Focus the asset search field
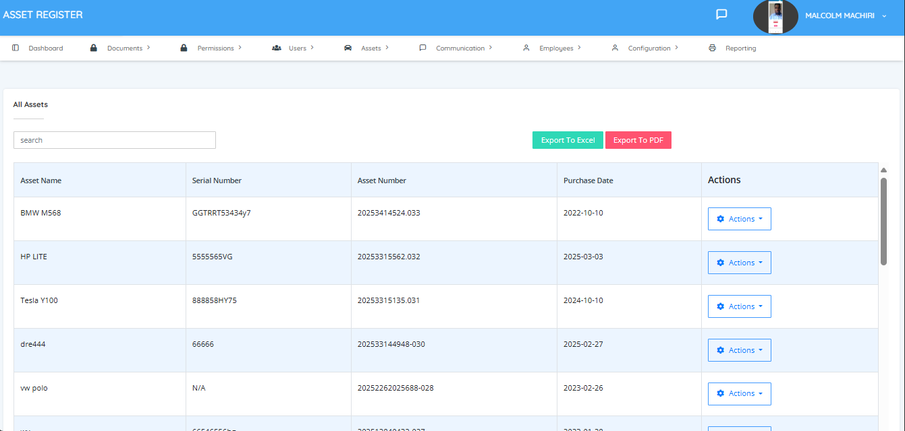The height and width of the screenshot is (431, 905). pos(115,140)
